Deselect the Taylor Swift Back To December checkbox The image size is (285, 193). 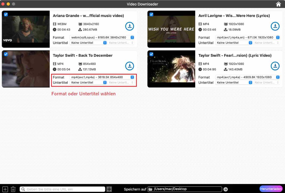[6, 54]
